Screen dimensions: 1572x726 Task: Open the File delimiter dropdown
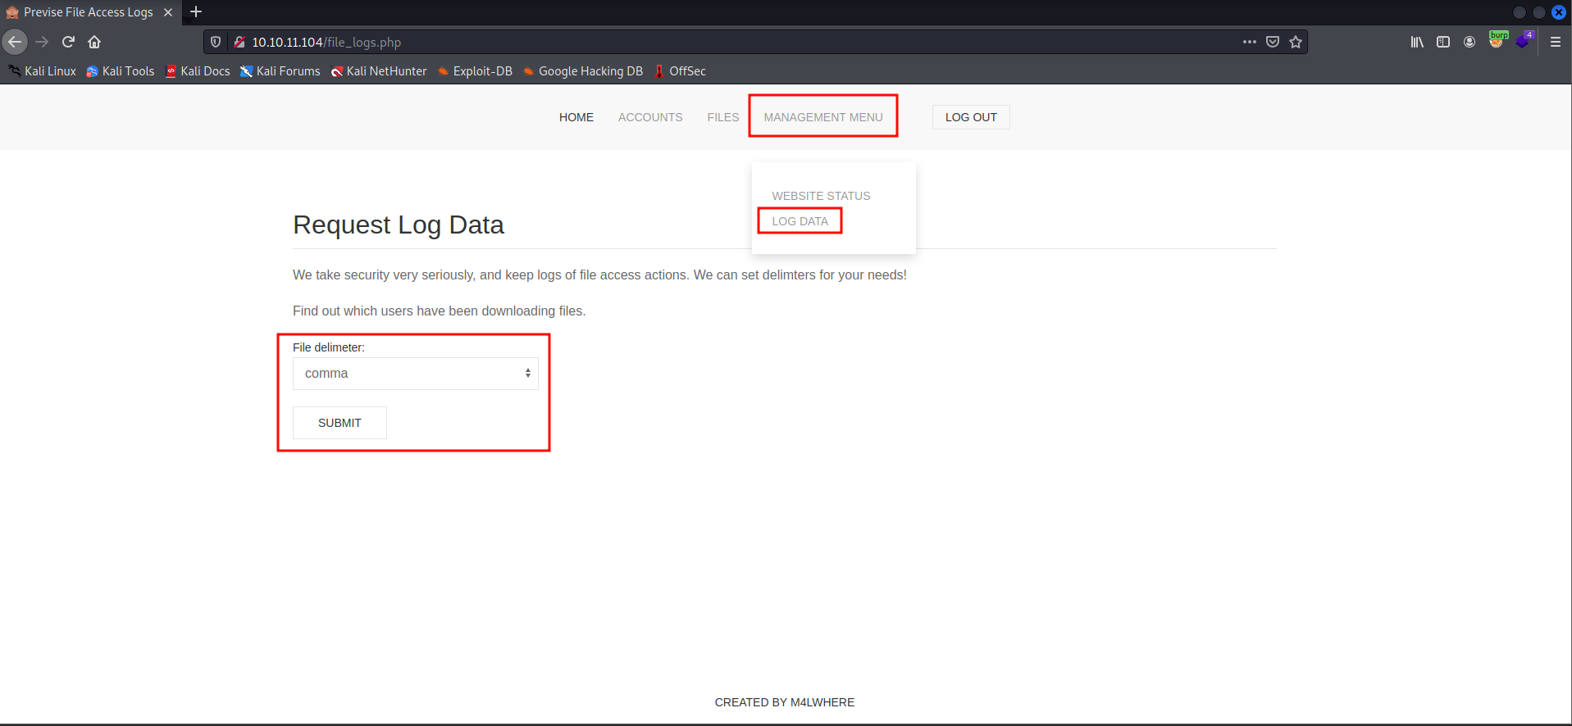click(415, 374)
